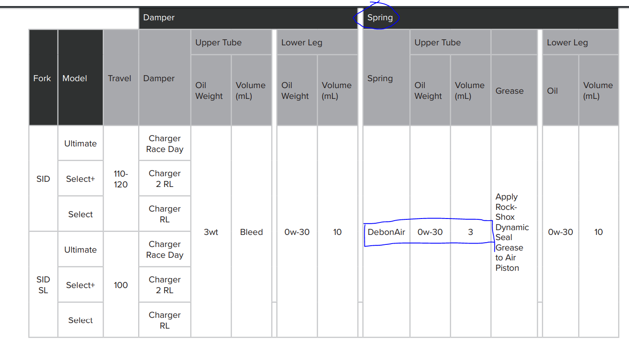The width and height of the screenshot is (629, 342).
Task: Select the Travel column header
Action: 121,78
